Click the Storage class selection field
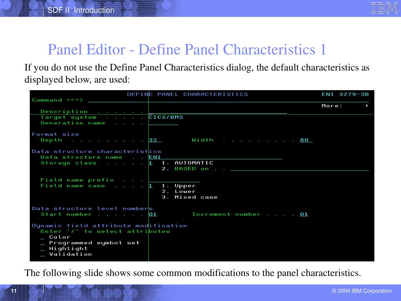This screenshot has width=401, height=301. pyautogui.click(x=151, y=163)
